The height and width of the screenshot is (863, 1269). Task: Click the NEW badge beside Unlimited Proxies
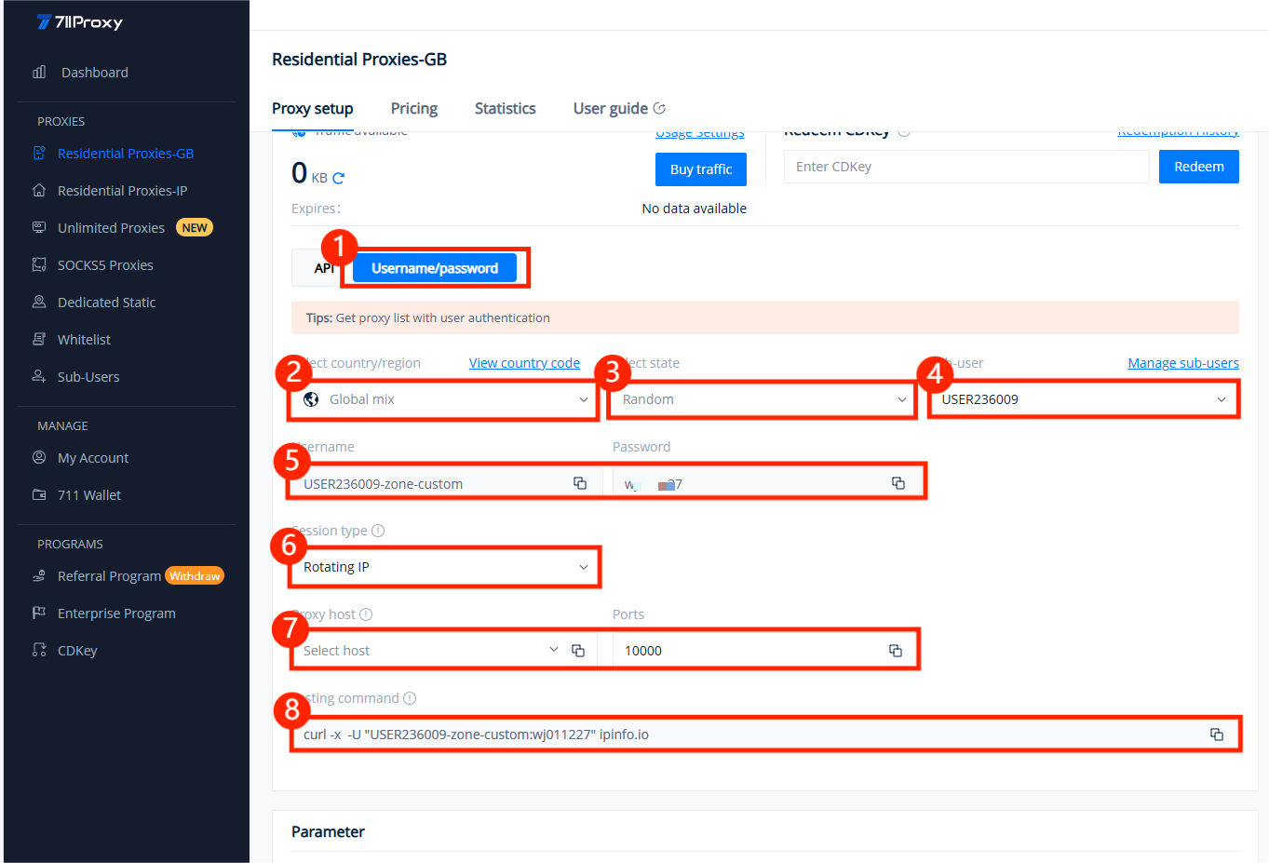195,227
